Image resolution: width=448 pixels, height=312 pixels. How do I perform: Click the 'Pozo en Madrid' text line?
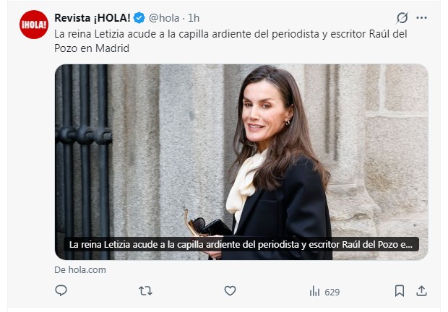[92, 48]
